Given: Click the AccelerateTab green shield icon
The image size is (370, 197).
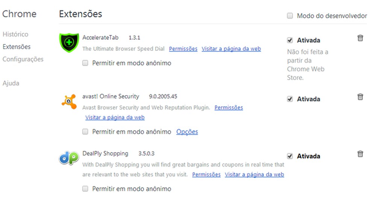Looking at the screenshot, I should tap(68, 42).
